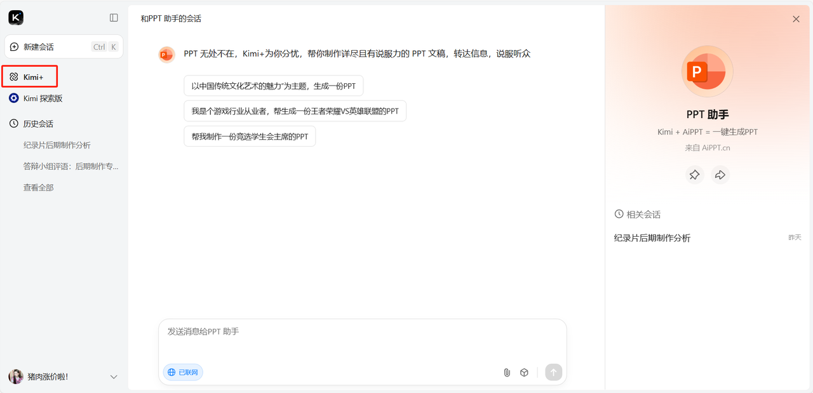This screenshot has width=813, height=393.
Task: Pin PPT 助手 with the pin icon
Action: click(694, 175)
